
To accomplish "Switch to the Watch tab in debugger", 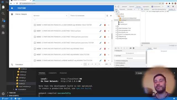I will [155, 48].
